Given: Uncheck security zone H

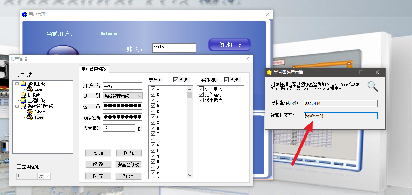Looking at the screenshot, I should click(x=153, y=128).
